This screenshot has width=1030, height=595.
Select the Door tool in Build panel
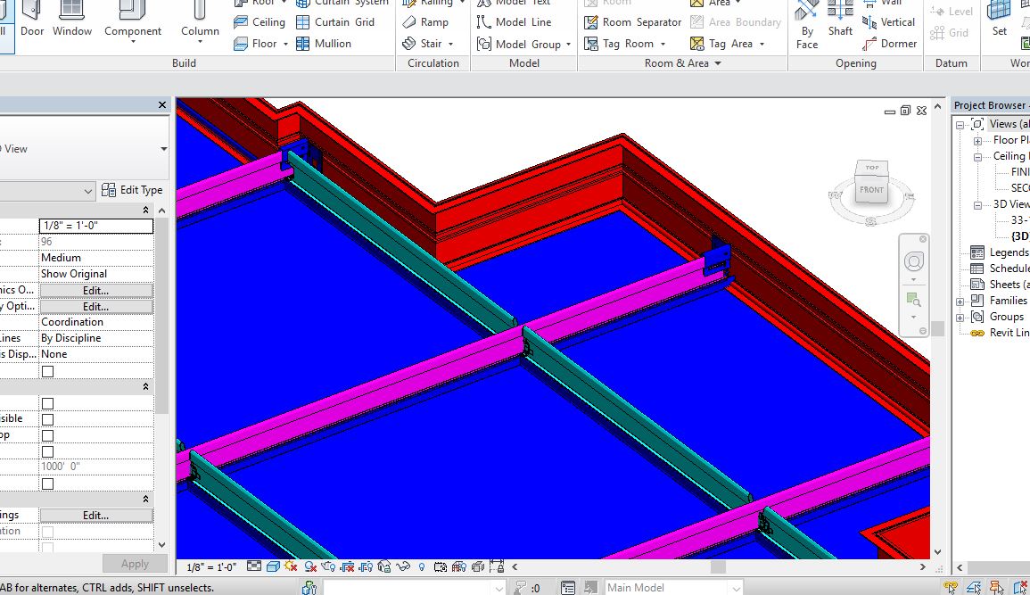pos(32,20)
